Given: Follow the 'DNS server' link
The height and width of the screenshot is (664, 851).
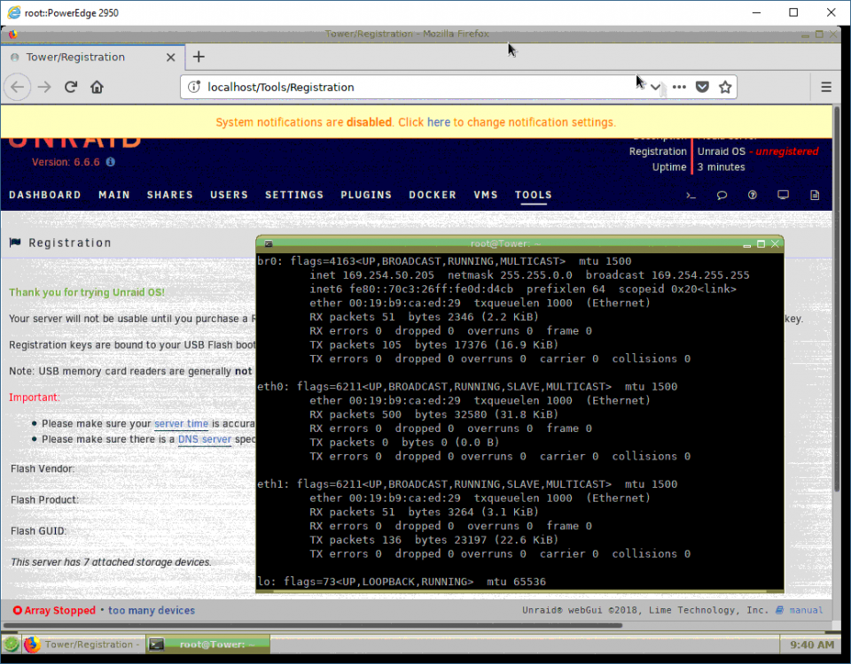Looking at the screenshot, I should click(205, 439).
